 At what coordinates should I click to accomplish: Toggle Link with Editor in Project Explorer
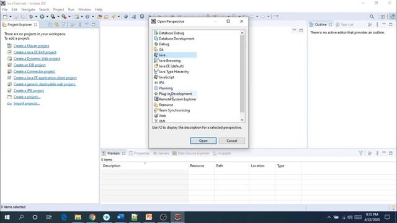[57, 25]
